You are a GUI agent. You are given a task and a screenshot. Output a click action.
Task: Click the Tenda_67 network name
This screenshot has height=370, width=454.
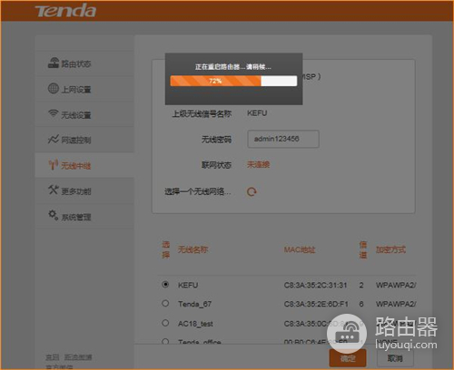pos(194,304)
